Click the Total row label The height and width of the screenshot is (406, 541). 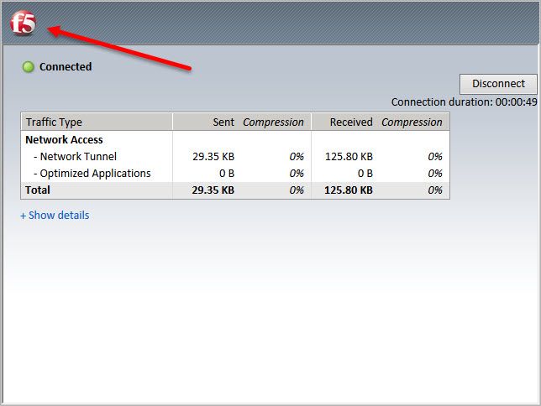[x=38, y=190]
